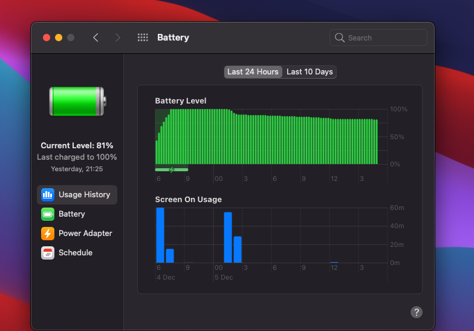Click the Search field
Screen dimensions: 474x331
[378, 38]
